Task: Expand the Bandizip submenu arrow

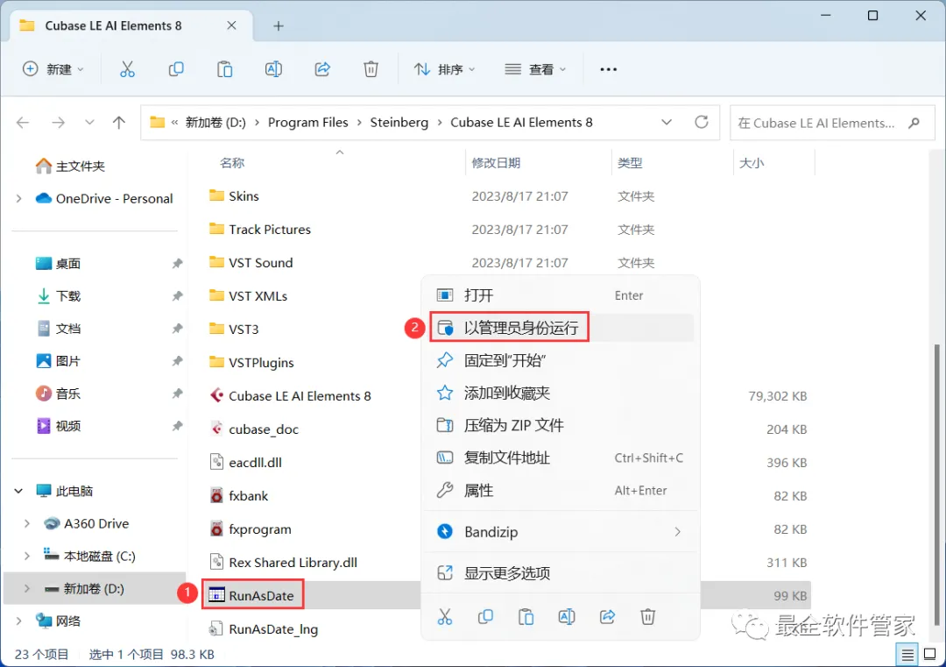Action: coord(677,532)
